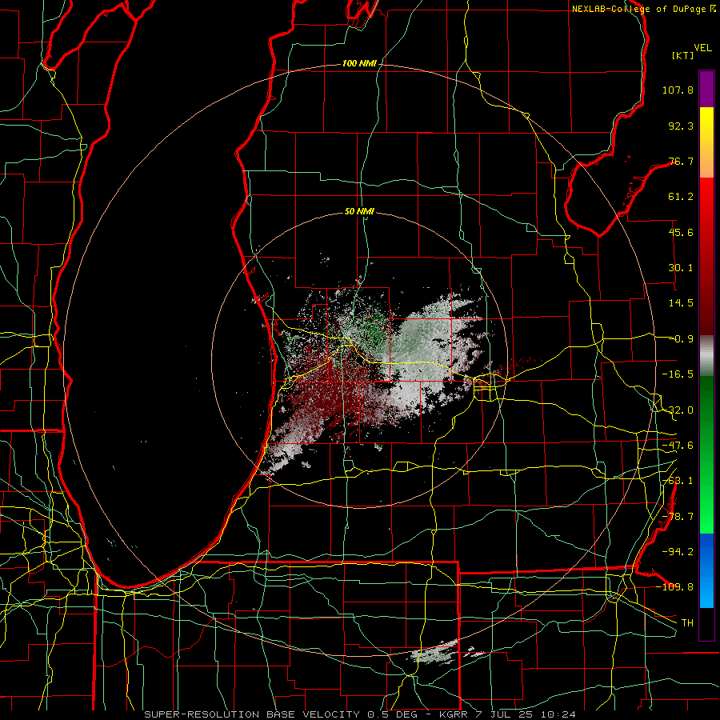Image resolution: width=720 pixels, height=720 pixels.
Task: Click the 50 NMI range ring label
Action: pos(359,211)
